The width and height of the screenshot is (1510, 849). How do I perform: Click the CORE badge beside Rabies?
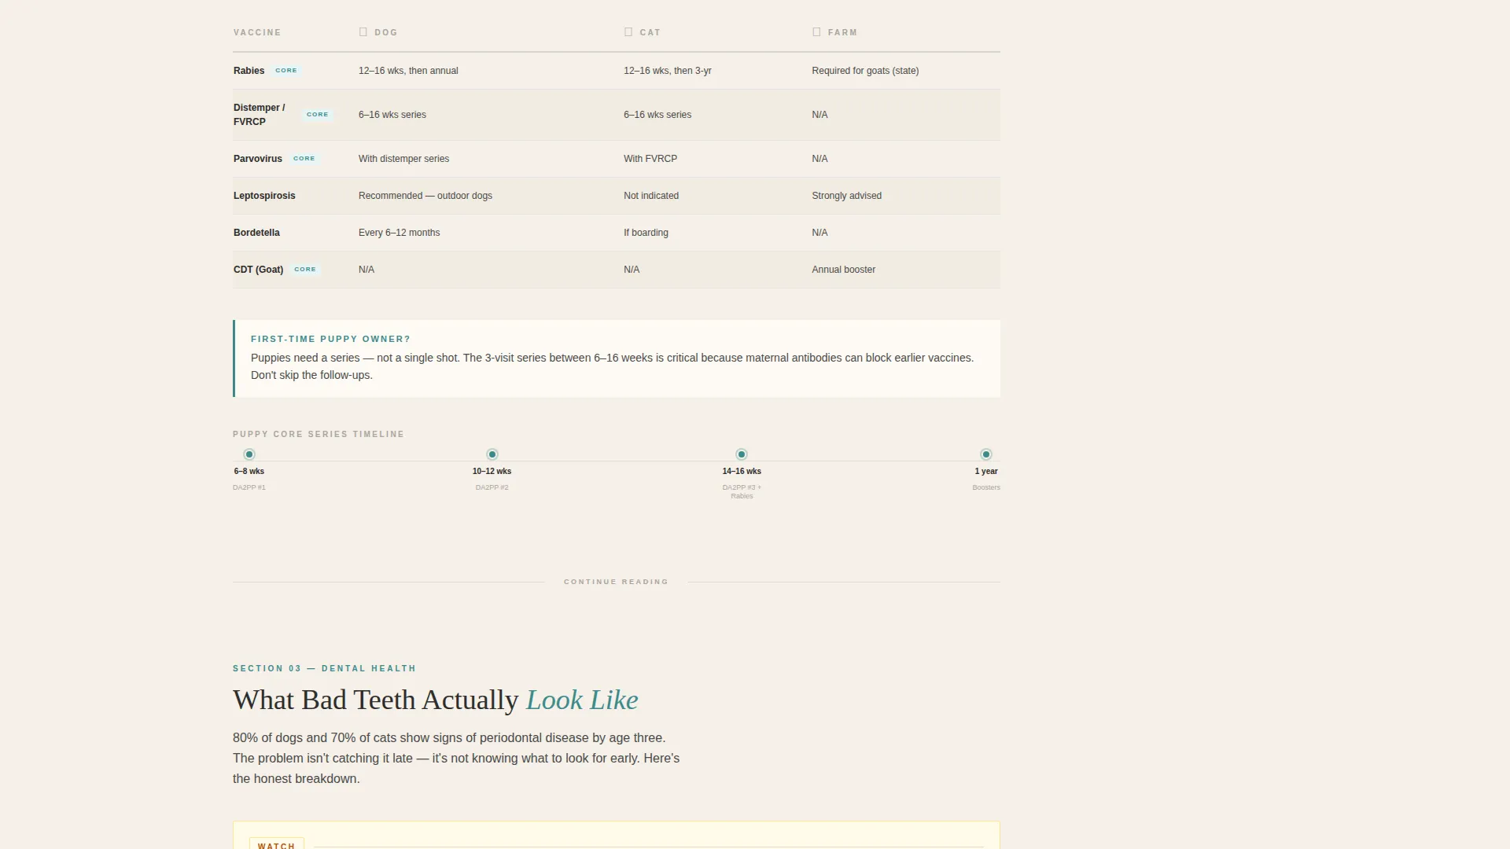click(286, 71)
